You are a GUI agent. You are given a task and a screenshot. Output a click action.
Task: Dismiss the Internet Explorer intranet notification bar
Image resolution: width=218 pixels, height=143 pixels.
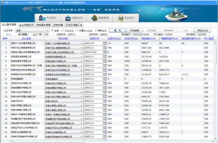pos(216,2)
